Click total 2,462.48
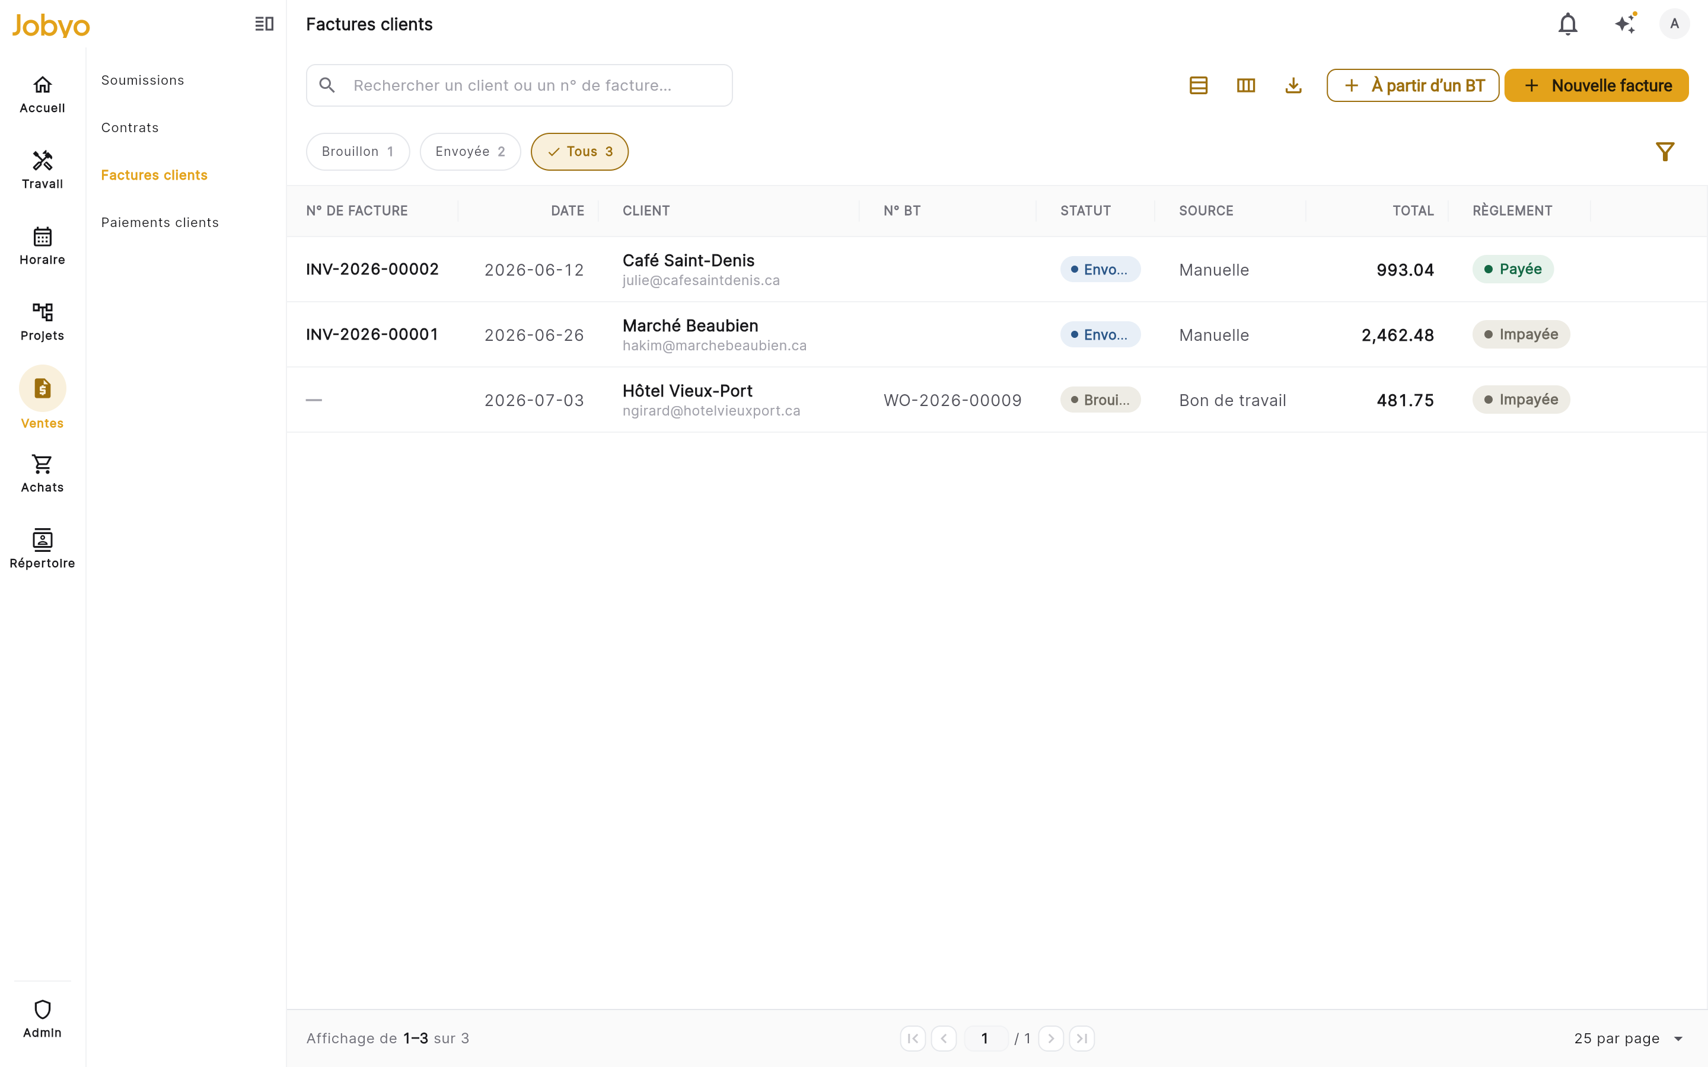 tap(1397, 335)
